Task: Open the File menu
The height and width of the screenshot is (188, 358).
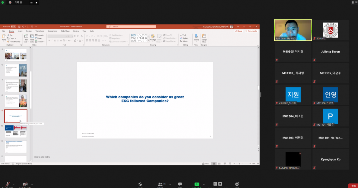Action: 4,31
